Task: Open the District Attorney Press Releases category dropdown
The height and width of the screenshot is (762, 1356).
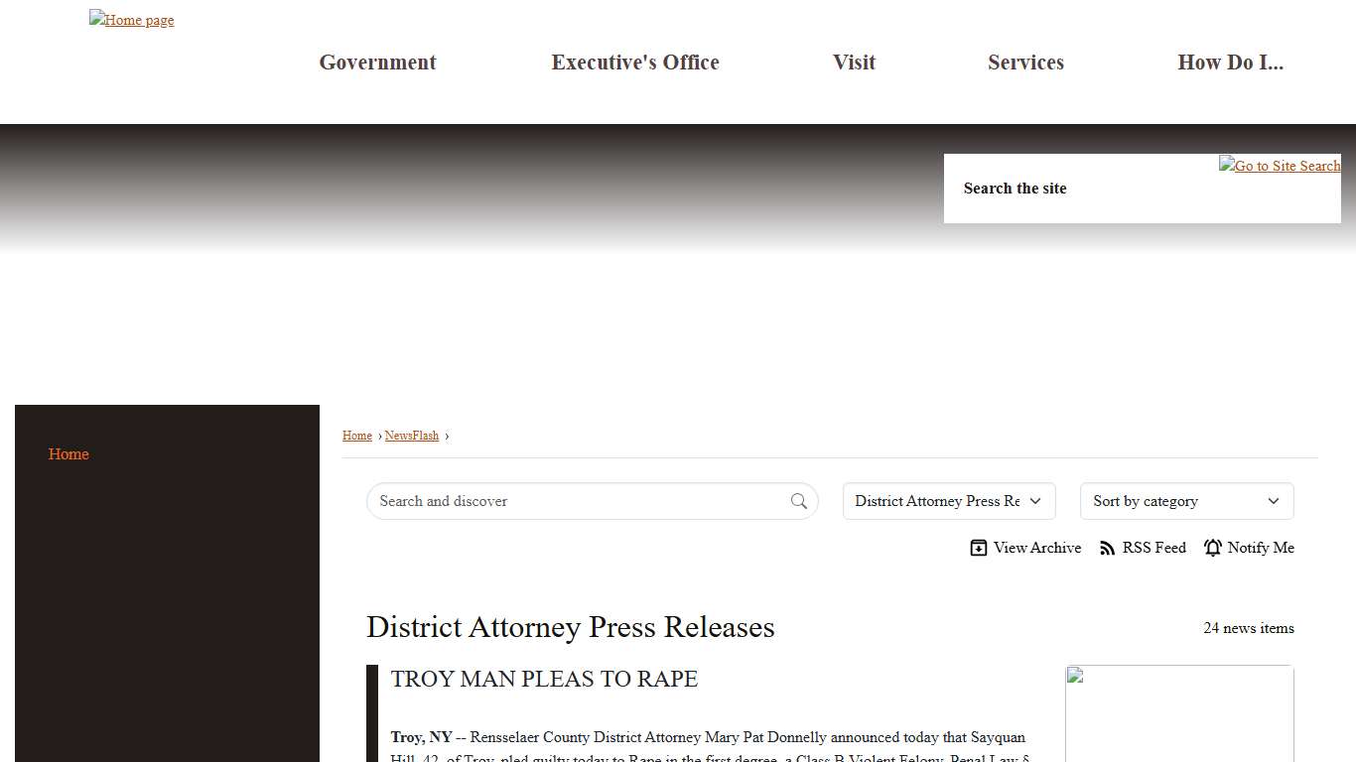Action: point(948,501)
